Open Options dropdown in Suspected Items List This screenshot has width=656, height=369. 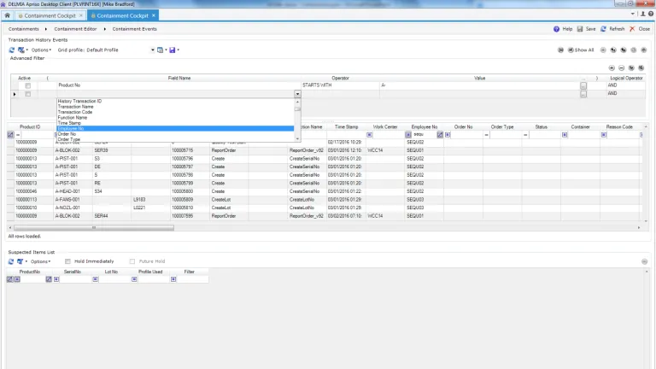[41, 261]
